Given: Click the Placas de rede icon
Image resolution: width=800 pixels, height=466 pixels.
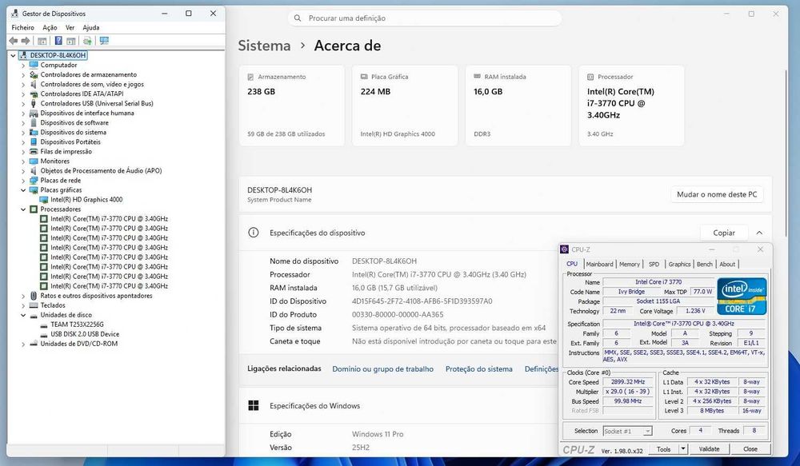Looking at the screenshot, I should click(x=34, y=181).
